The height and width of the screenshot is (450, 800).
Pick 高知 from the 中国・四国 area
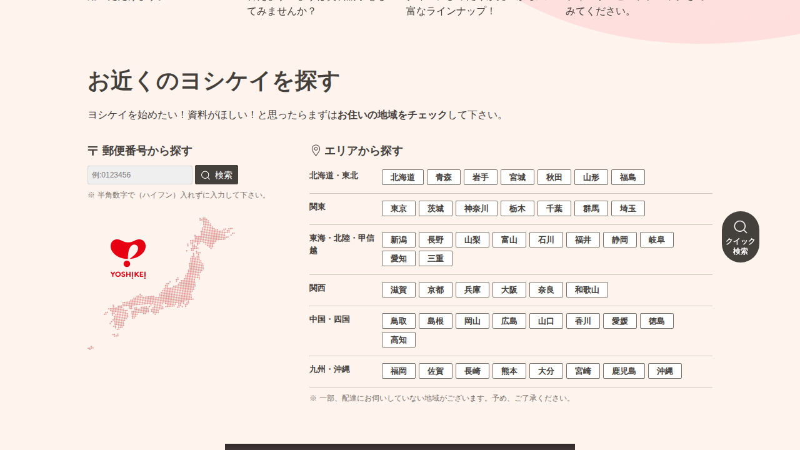pos(398,339)
